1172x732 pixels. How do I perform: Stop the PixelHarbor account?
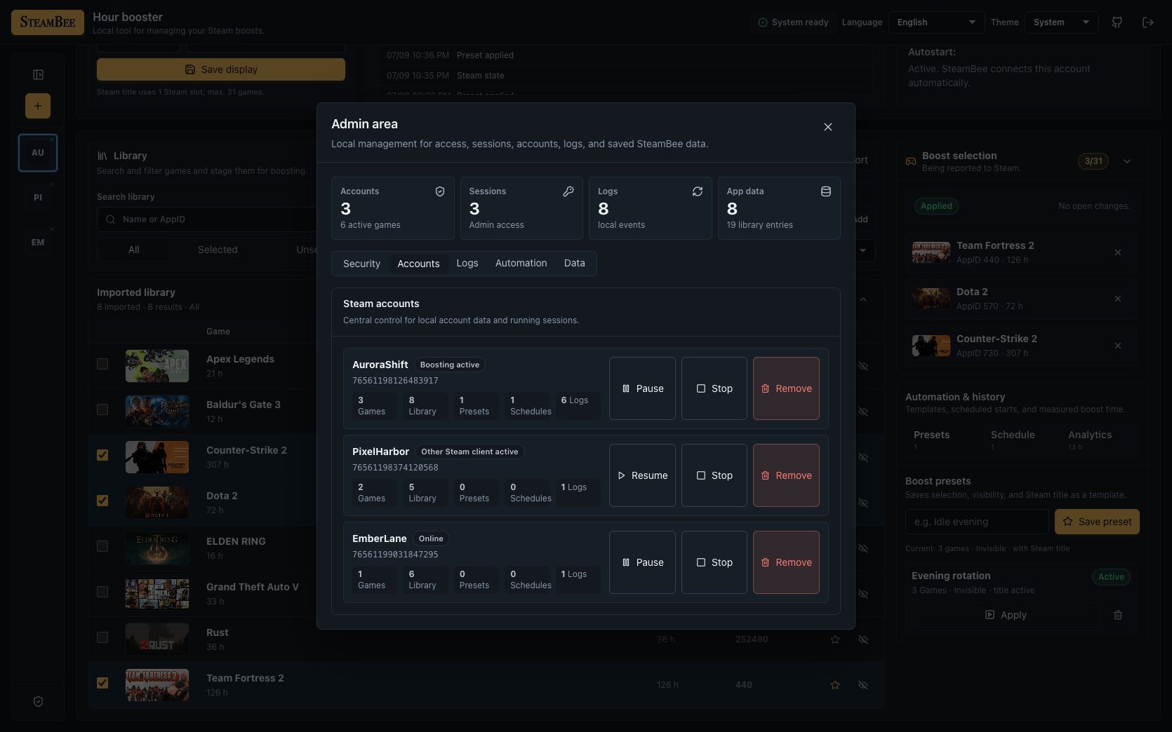714,475
